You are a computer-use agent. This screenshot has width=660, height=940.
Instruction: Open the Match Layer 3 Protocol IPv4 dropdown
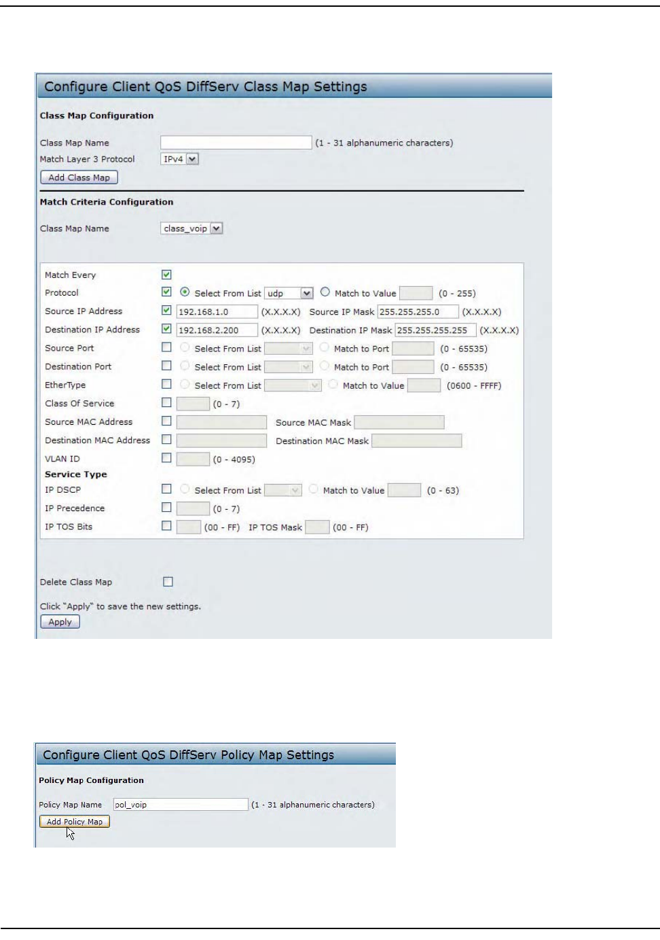coord(180,159)
